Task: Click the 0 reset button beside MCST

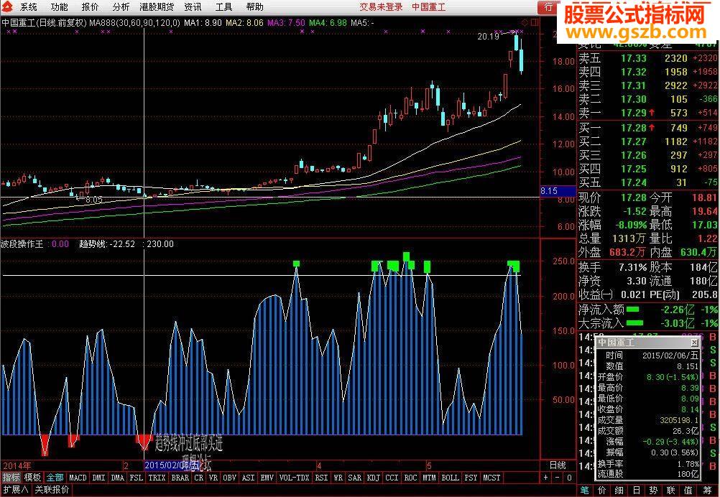Action: (569, 478)
